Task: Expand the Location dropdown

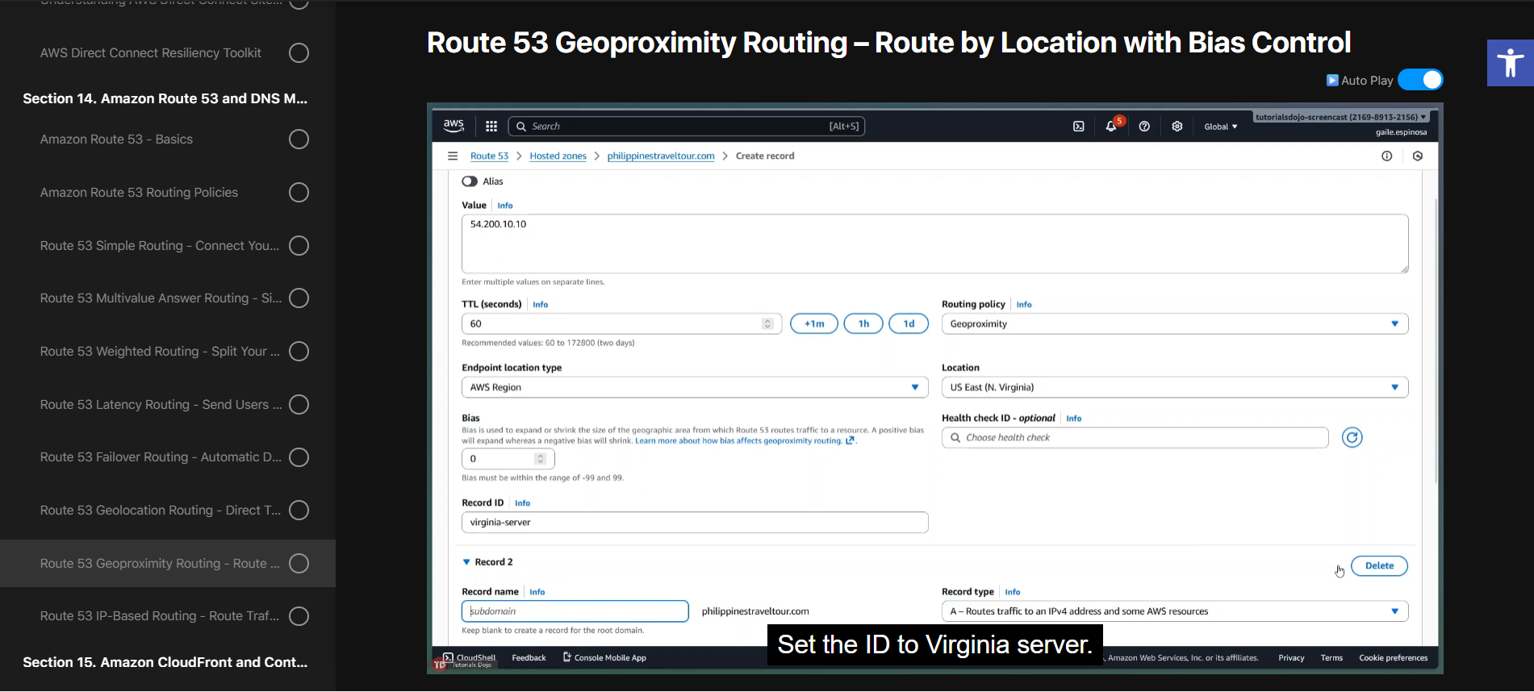Action: tap(1174, 388)
